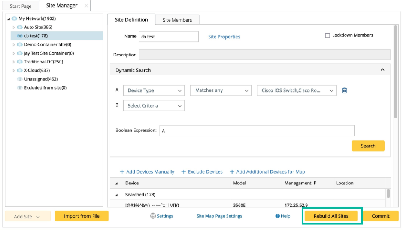Go to the Start Page tab
The image size is (403, 230).
point(21,6)
